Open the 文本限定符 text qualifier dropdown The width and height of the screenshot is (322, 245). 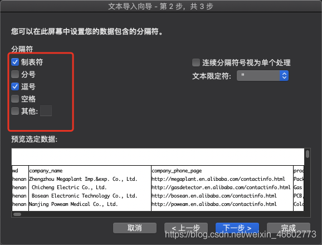262,76
